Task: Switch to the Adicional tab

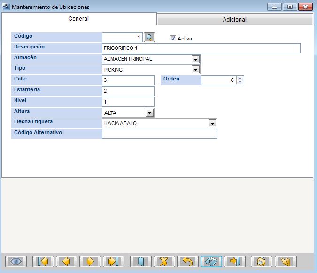Action: [x=234, y=20]
